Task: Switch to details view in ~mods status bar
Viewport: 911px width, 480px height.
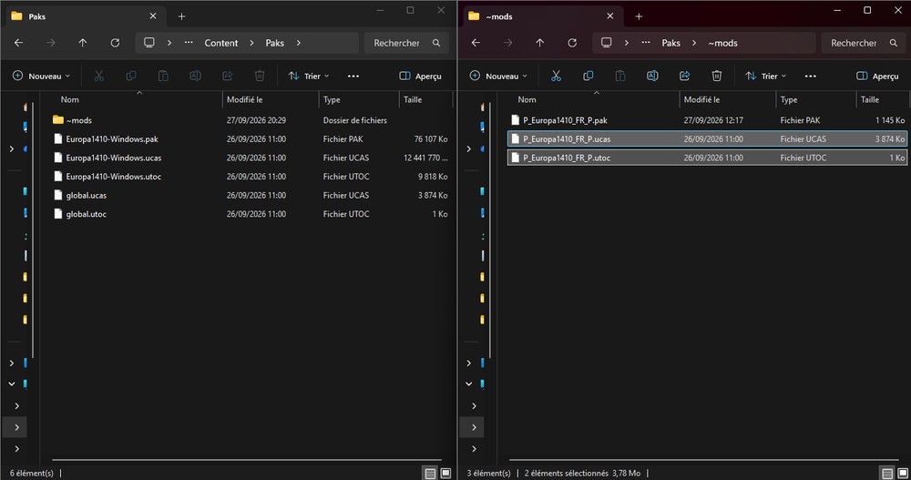Action: point(887,473)
